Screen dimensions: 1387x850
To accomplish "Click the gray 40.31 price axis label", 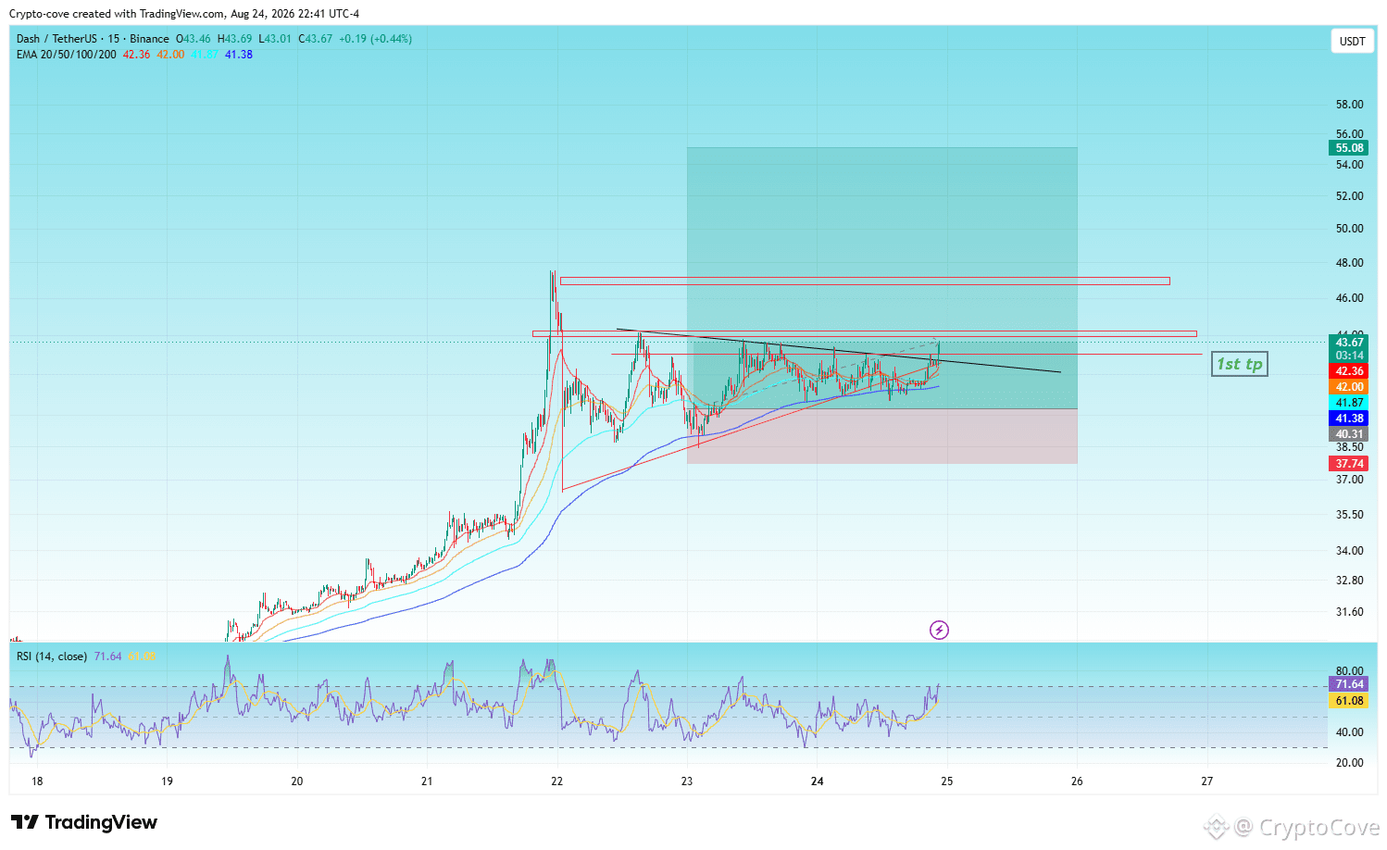I will coord(1349,434).
